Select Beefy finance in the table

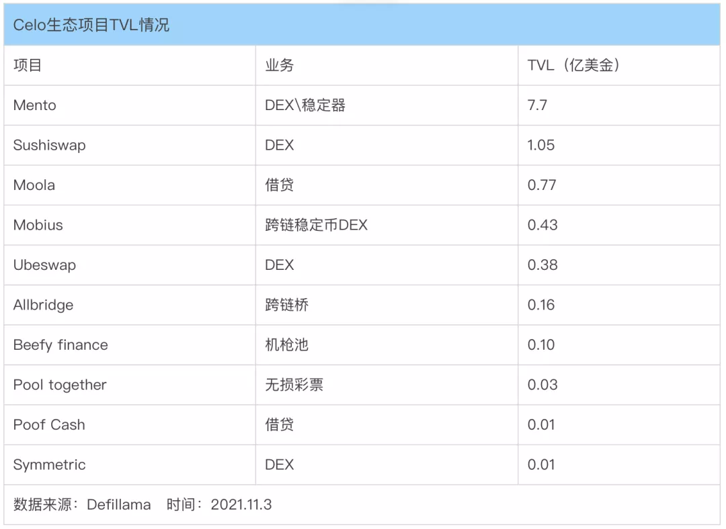tap(61, 345)
